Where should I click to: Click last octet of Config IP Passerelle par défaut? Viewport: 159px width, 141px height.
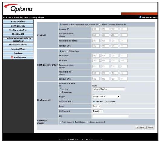click(124, 41)
